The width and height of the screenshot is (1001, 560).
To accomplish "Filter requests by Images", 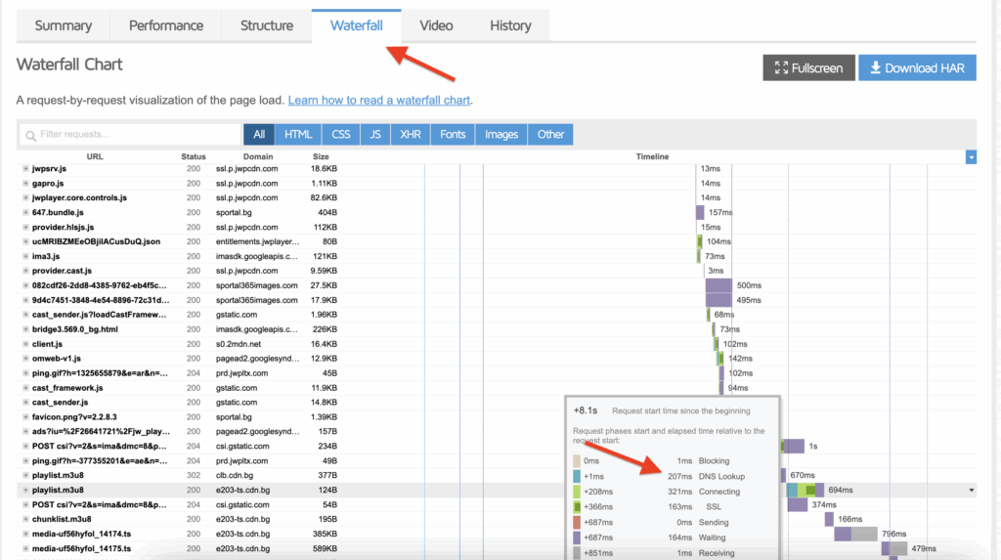I will coord(501,134).
